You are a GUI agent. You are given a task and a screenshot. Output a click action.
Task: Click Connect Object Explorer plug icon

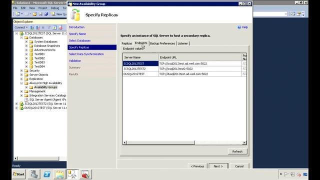[x=32, y=27]
